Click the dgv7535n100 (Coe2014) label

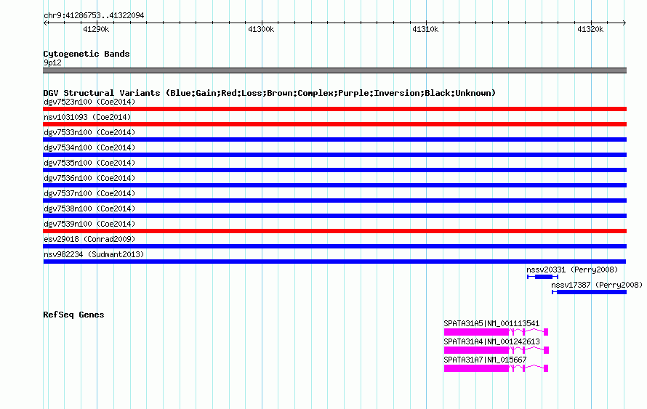pyautogui.click(x=89, y=163)
